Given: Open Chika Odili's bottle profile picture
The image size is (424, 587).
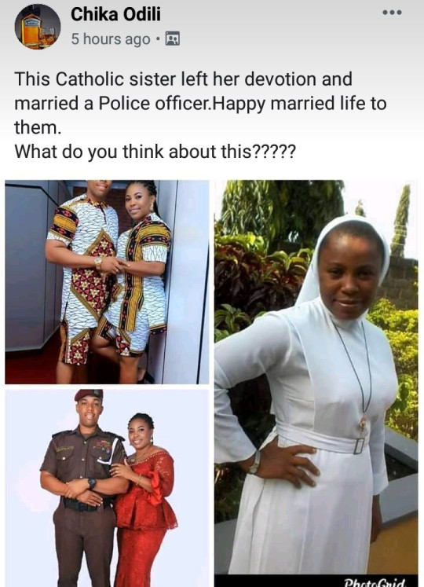Looking at the screenshot, I should [38, 27].
